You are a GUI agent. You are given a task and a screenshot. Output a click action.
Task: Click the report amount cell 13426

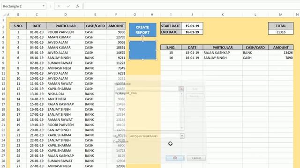click(x=281, y=53)
